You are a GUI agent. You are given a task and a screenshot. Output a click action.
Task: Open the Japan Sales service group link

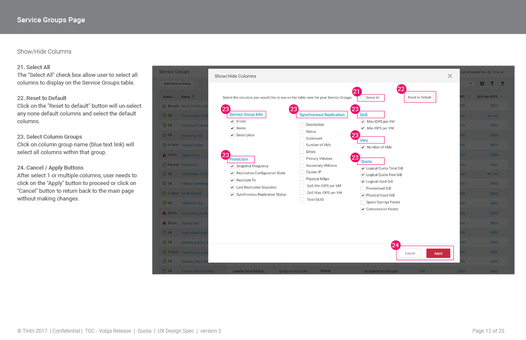190,155
